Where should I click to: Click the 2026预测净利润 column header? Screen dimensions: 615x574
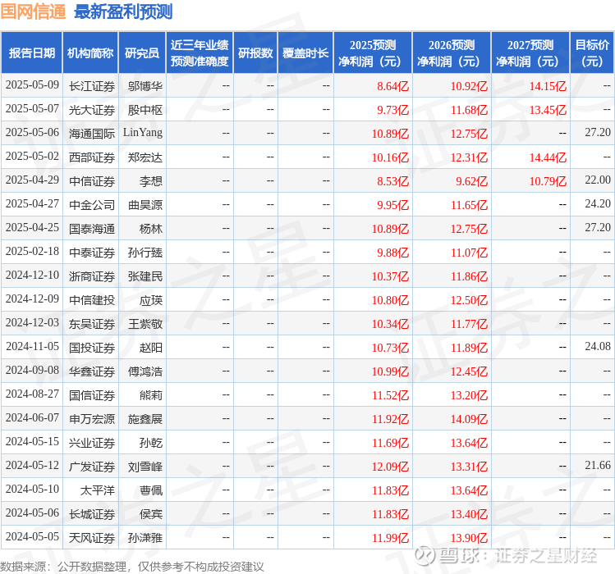[452, 53]
